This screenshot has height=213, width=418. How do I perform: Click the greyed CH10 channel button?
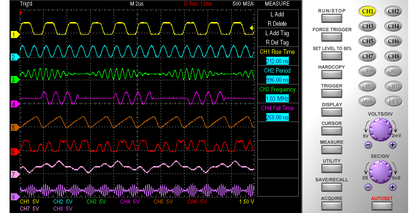coord(393,71)
